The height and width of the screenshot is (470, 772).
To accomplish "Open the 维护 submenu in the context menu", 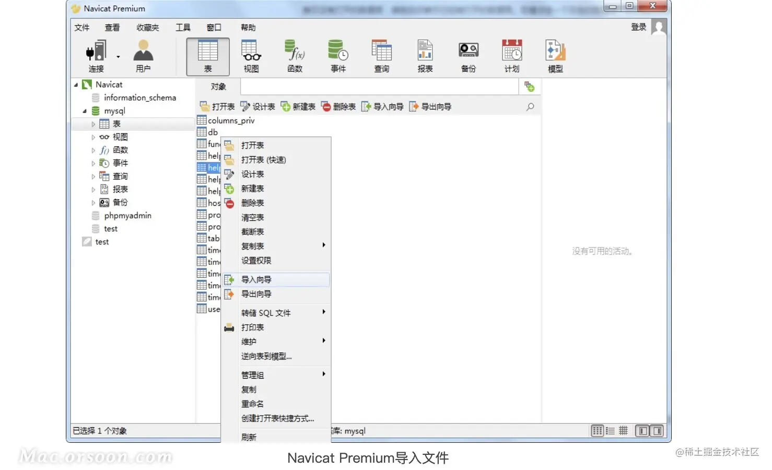I will 276,342.
